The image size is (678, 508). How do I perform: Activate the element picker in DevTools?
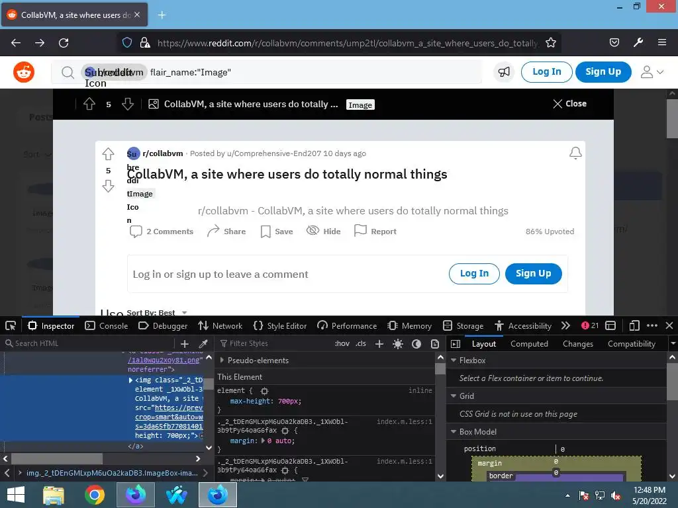click(11, 325)
